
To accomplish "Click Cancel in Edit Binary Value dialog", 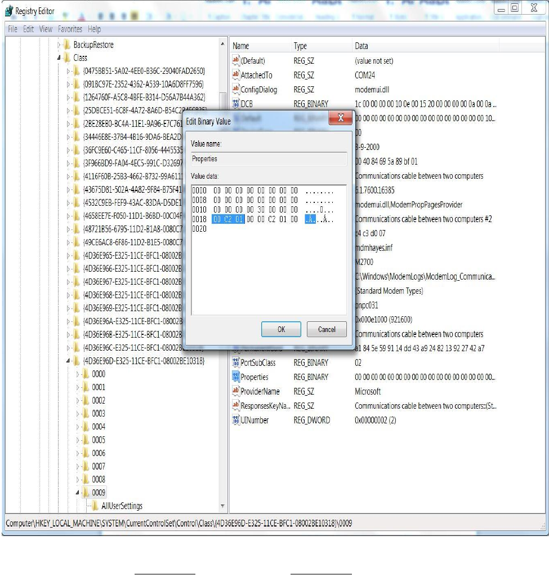I will pos(327,329).
